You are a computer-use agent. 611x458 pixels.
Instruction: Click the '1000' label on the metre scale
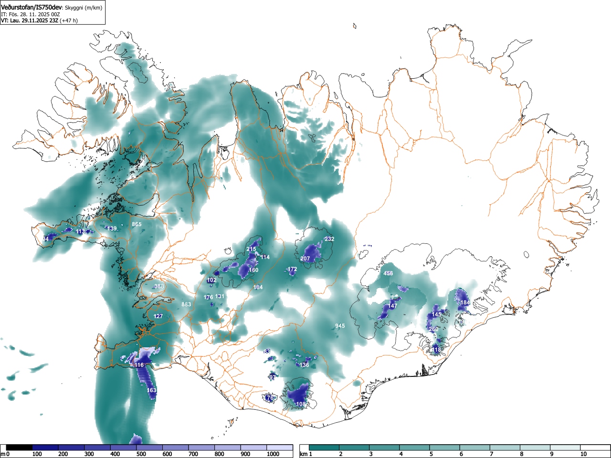pos(273,454)
